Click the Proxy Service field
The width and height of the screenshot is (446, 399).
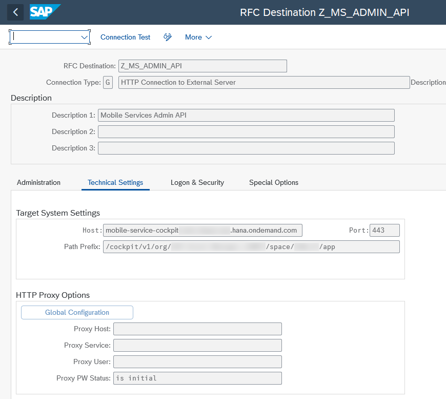[x=197, y=346]
